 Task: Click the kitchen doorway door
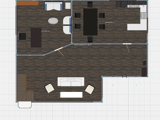(127, 44)
